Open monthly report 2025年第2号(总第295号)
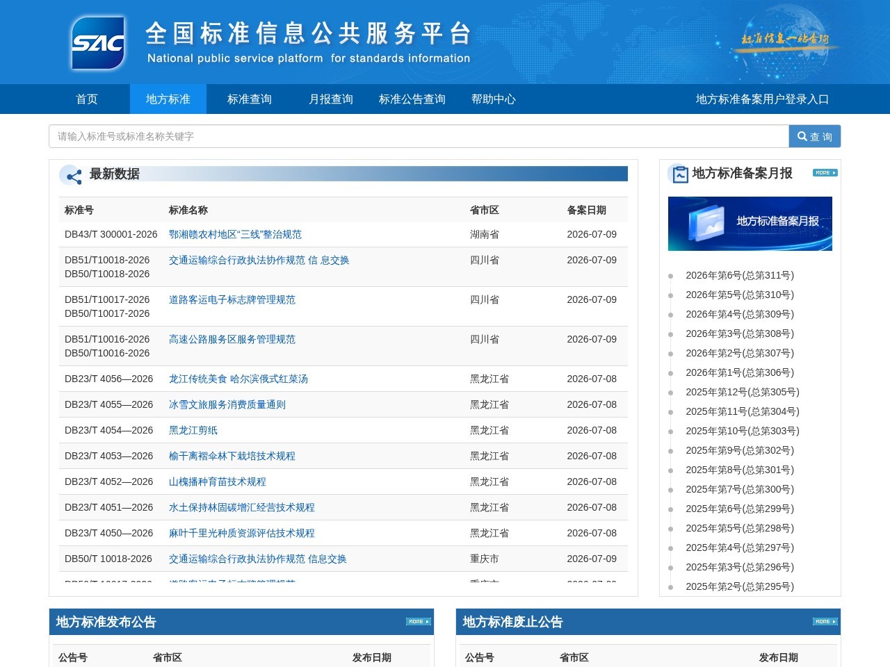The image size is (890, 667). click(x=740, y=587)
